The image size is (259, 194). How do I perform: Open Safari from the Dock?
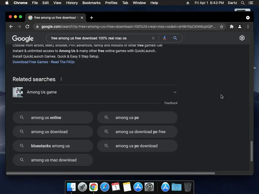click(105, 187)
